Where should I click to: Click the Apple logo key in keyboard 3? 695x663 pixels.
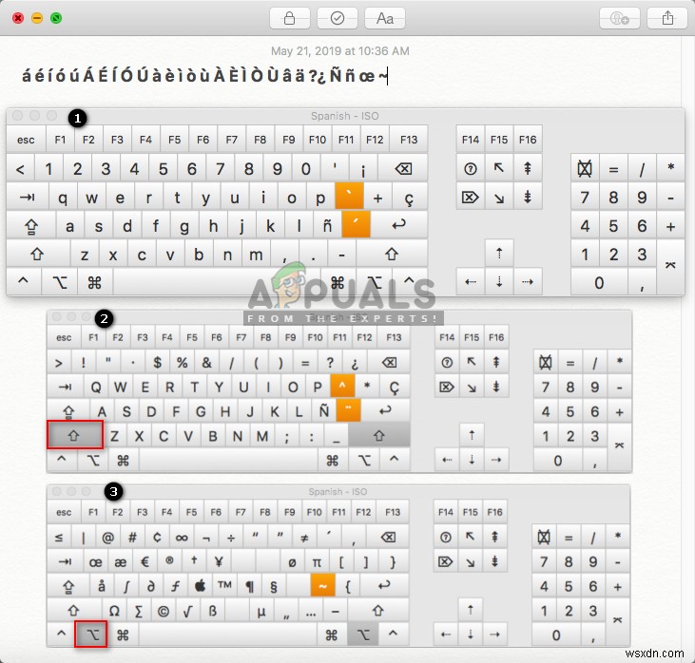point(201,586)
